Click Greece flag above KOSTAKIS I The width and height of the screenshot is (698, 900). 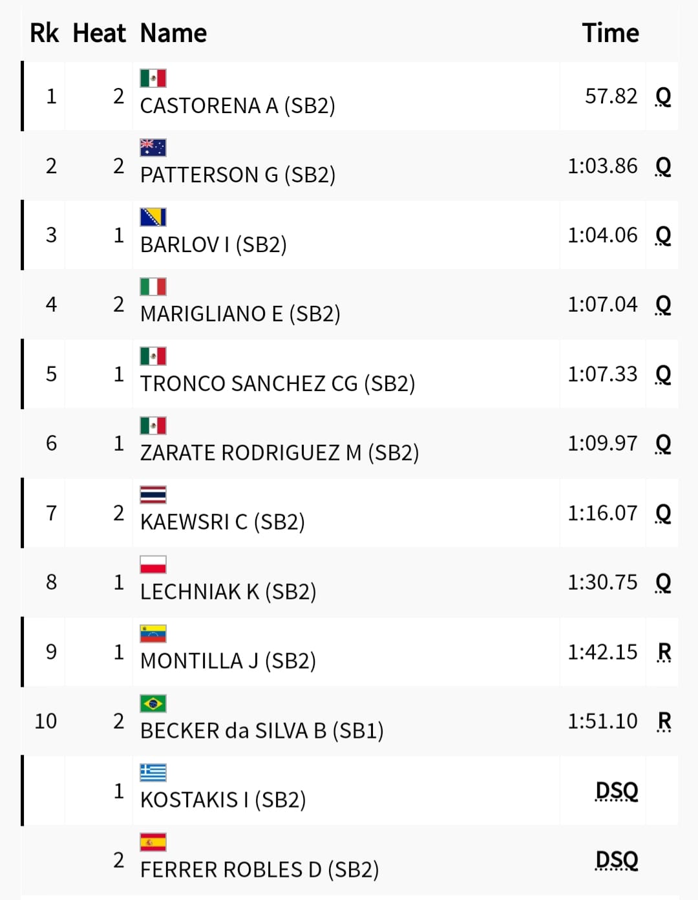click(153, 773)
